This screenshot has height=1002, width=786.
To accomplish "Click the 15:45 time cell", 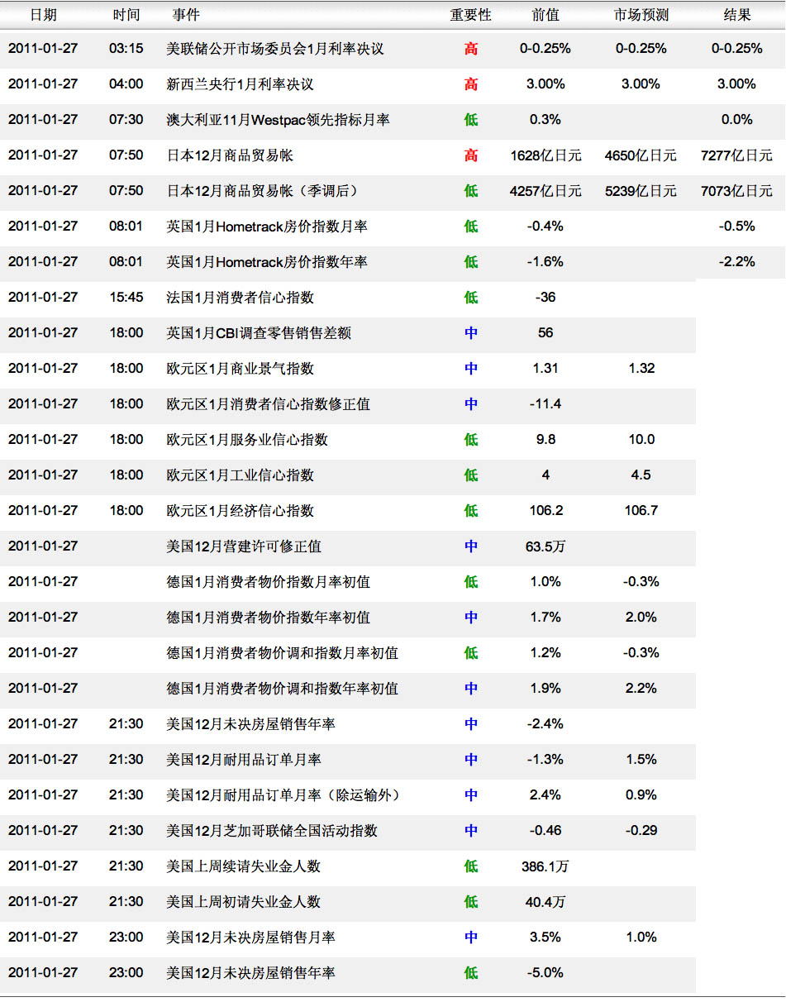I will pyautogui.click(x=126, y=298).
